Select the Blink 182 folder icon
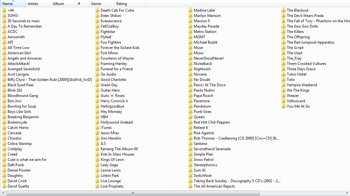This screenshot has height=196, width=350. (4, 90)
